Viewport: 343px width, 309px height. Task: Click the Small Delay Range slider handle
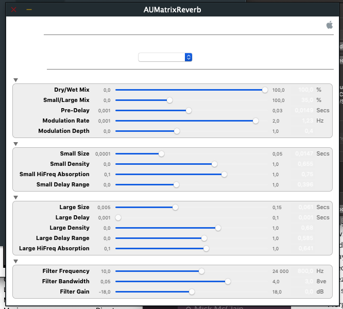[176, 184]
